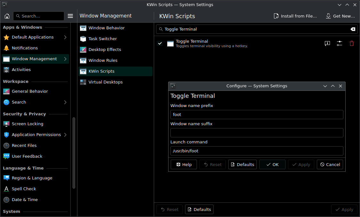The image size is (360, 217).
Task: Click the script filter field with Toggle Terminal
Action: (x=257, y=29)
